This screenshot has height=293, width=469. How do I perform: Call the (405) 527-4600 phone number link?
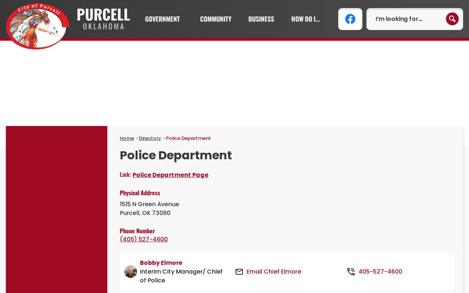(x=144, y=240)
